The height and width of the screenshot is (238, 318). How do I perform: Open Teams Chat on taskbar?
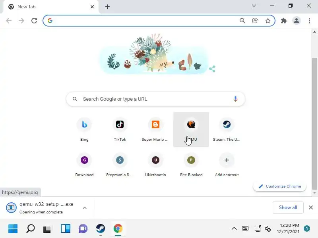[83, 229]
